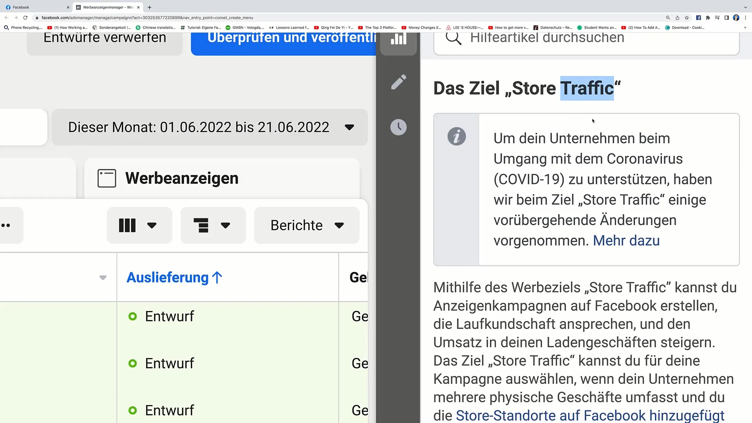
Task: Open Student Wants bookmark
Action: pyautogui.click(x=597, y=28)
